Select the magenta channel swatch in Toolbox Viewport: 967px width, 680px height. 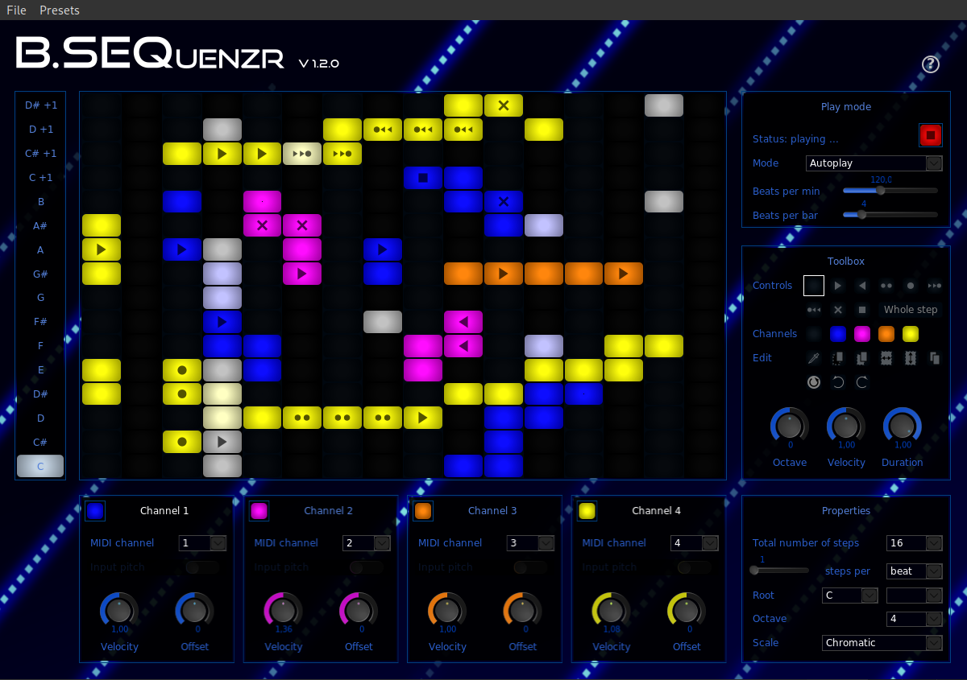[862, 334]
